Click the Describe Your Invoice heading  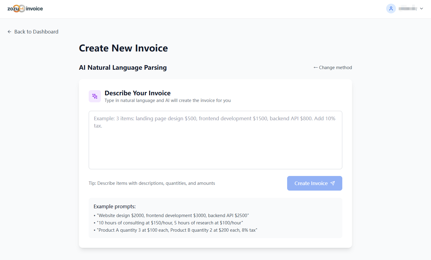[x=137, y=93]
